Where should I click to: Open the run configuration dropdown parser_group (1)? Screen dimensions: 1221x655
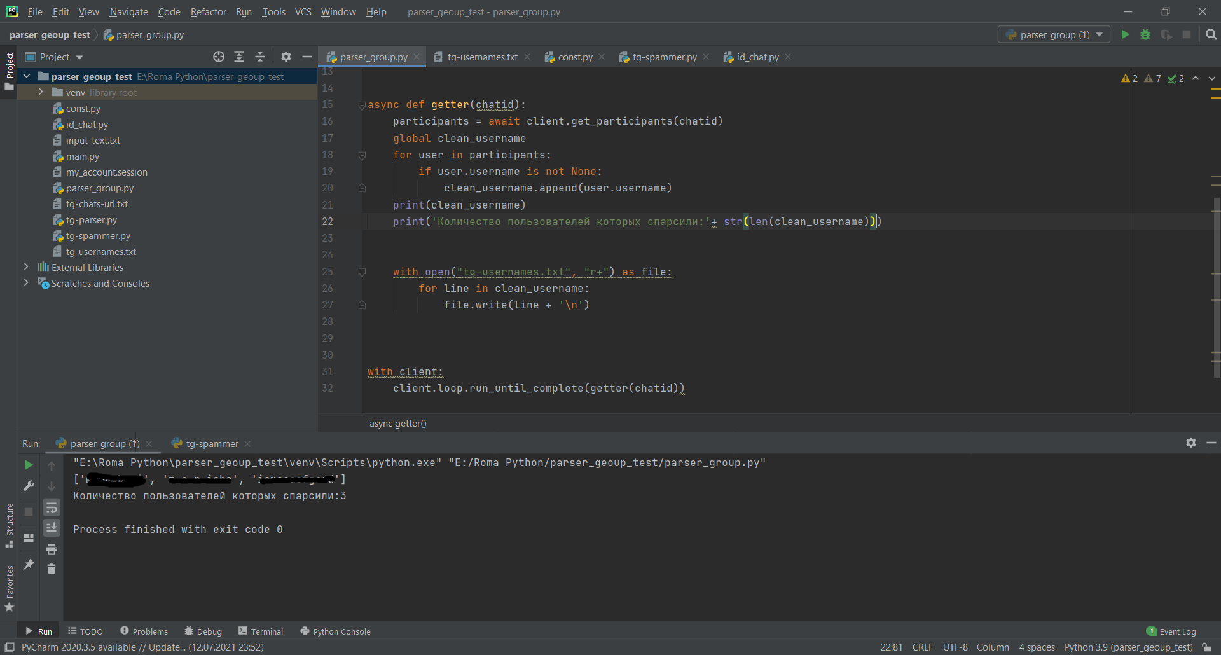point(1054,34)
